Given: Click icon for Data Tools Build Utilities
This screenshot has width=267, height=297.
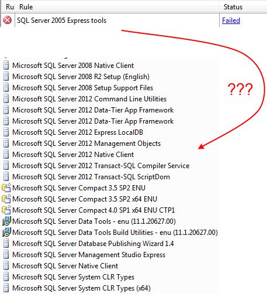Looking at the screenshot, I should [x=6, y=232].
